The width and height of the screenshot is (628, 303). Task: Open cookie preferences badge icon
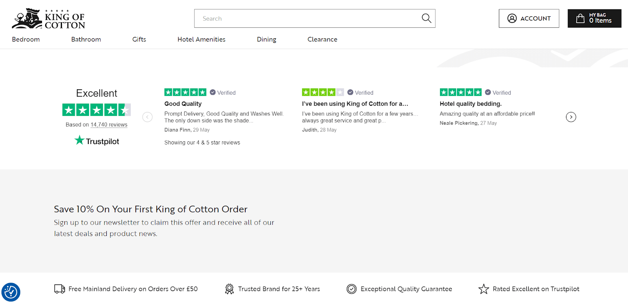point(11,292)
